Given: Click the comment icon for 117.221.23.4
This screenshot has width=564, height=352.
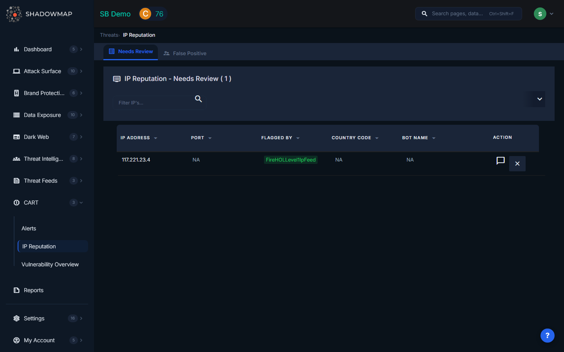Looking at the screenshot, I should click(500, 161).
